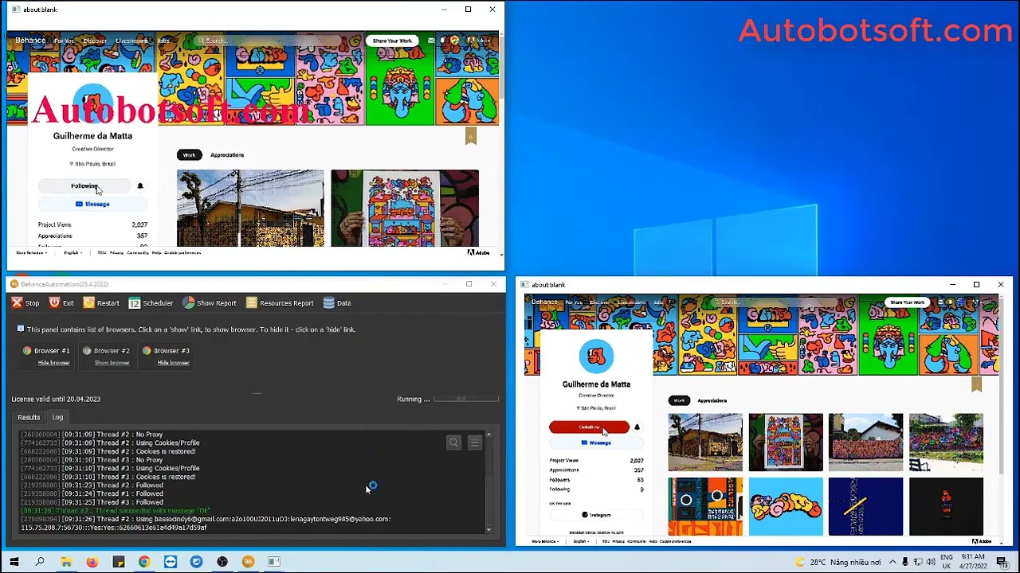Select the Work tab in top browser
1020x573 pixels.
click(x=189, y=155)
